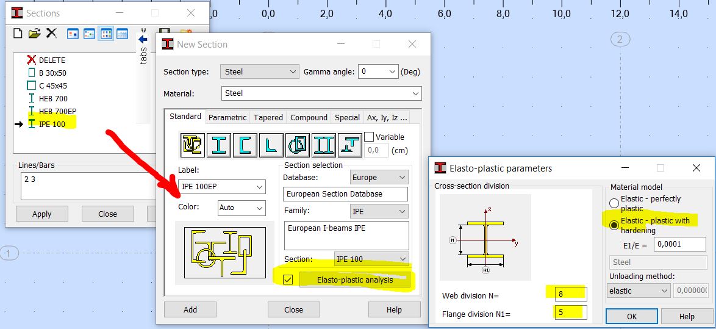The height and width of the screenshot is (329, 716).
Task: Switch to the Standard tab
Action: pyautogui.click(x=185, y=117)
